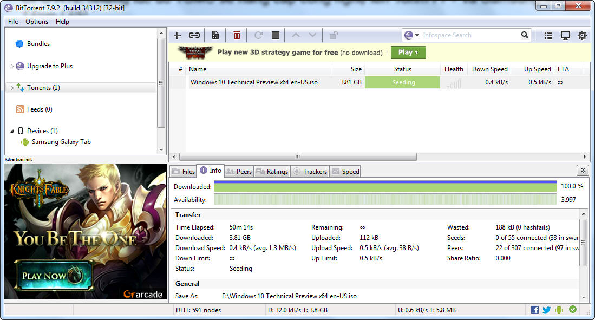Click the Add Torrent plus icon

(x=177, y=35)
